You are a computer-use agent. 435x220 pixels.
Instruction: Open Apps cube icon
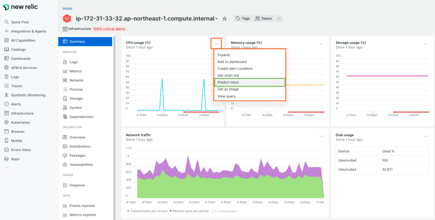tap(6, 159)
